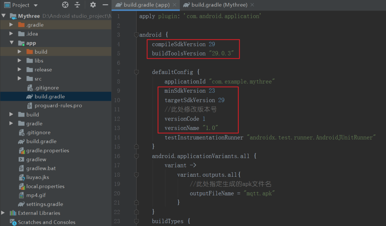Image resolution: width=386 pixels, height=226 pixels.
Task: Select the app module folder icon
Action: pyautogui.click(x=21, y=43)
